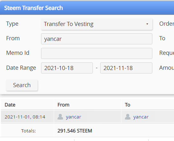Click the start date 2021-10-18 field
Viewport: 174px width, 141px height.
(67, 68)
